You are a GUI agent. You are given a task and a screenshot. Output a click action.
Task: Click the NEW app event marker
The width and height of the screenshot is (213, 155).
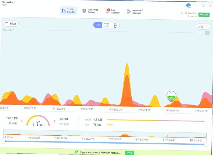click(171, 96)
